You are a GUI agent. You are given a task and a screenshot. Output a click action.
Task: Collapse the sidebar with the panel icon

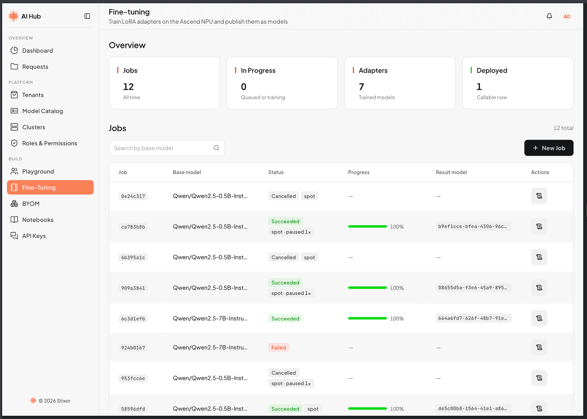(87, 16)
